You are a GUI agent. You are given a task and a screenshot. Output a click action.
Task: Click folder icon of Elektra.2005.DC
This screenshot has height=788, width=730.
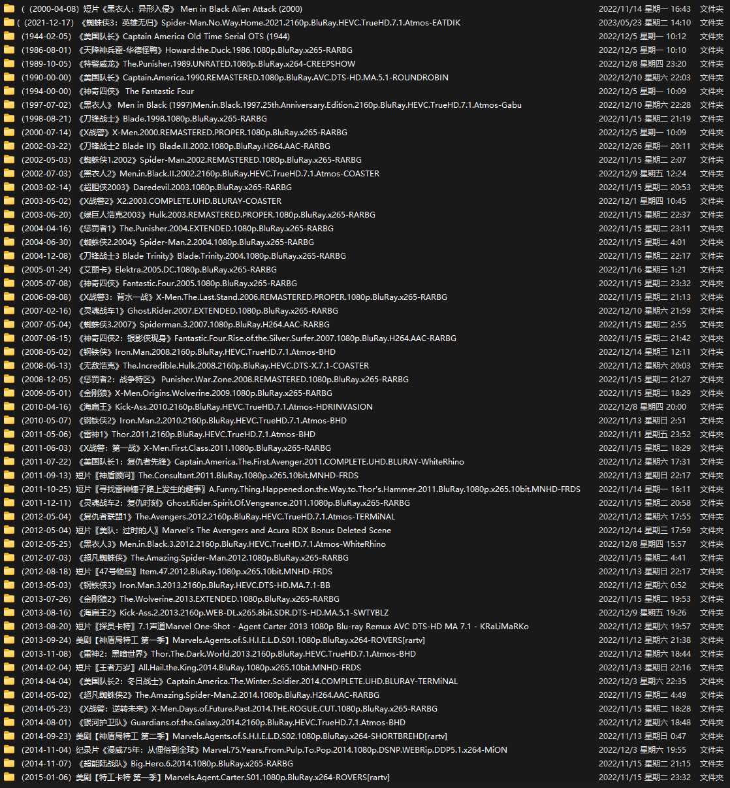coord(8,270)
